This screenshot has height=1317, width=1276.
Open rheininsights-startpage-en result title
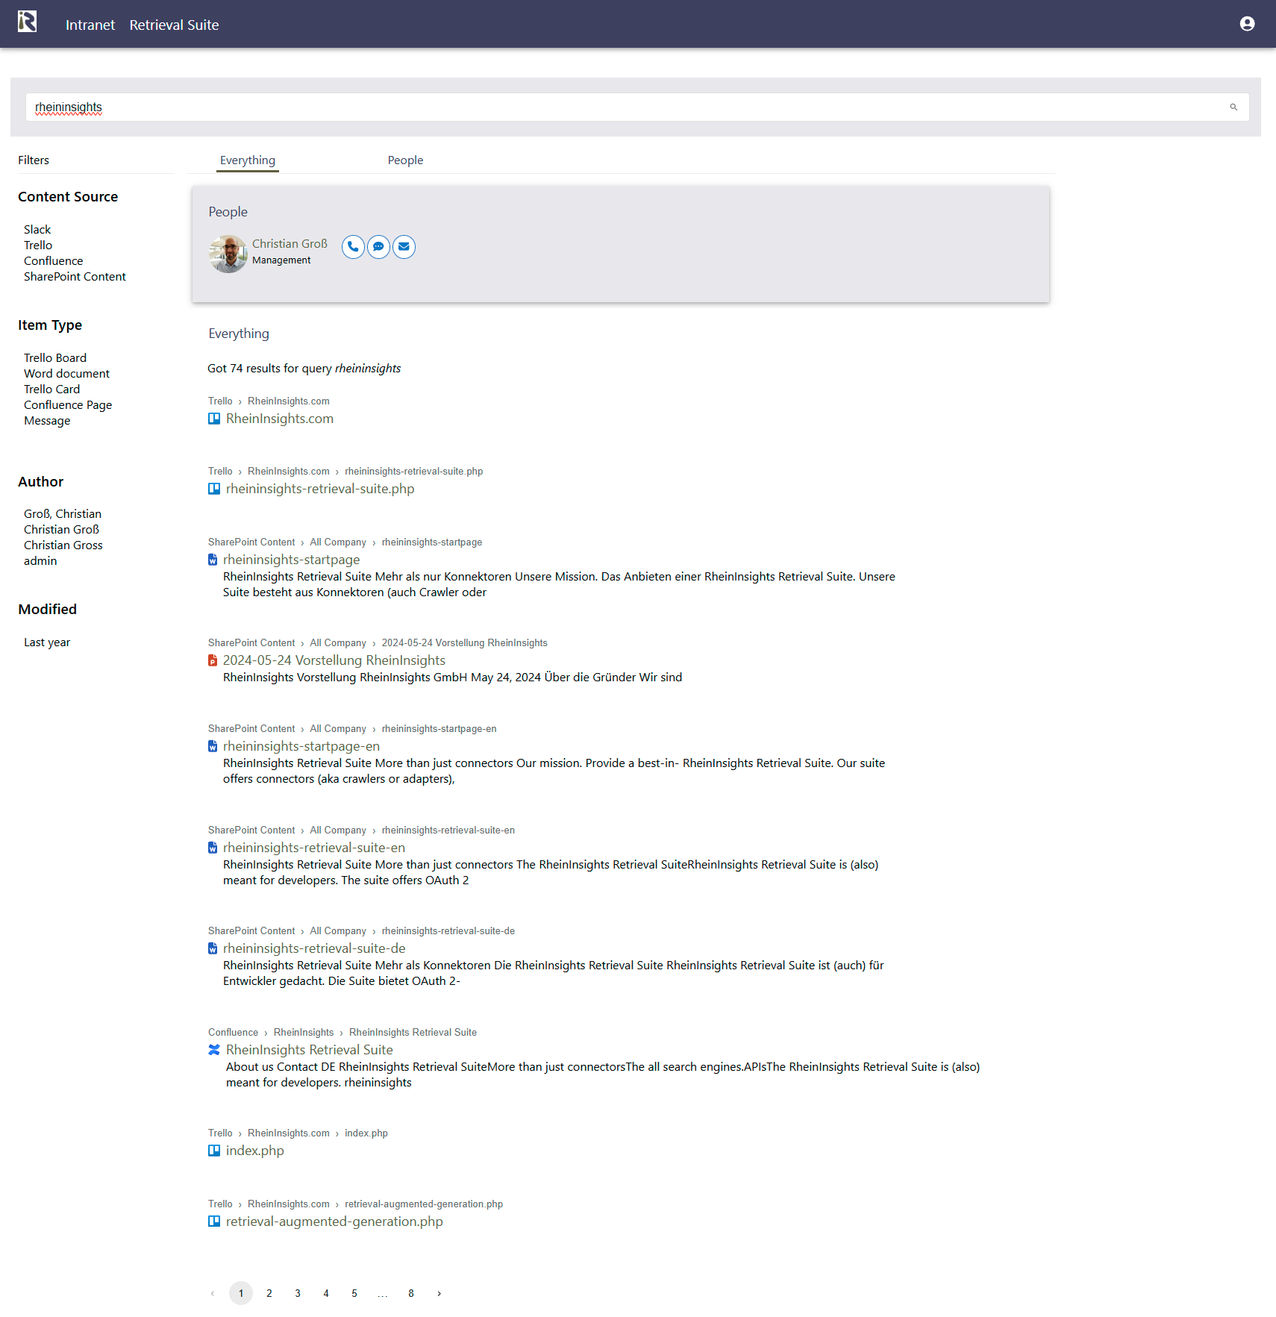pos(301,746)
